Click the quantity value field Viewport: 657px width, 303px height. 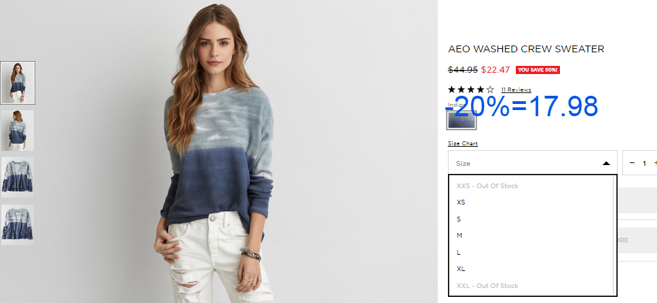coord(644,163)
